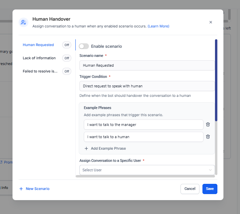Image resolution: width=240 pixels, height=214 pixels.
Task: Click the vertical scrollbar in the scenario form
Action: click(216, 81)
